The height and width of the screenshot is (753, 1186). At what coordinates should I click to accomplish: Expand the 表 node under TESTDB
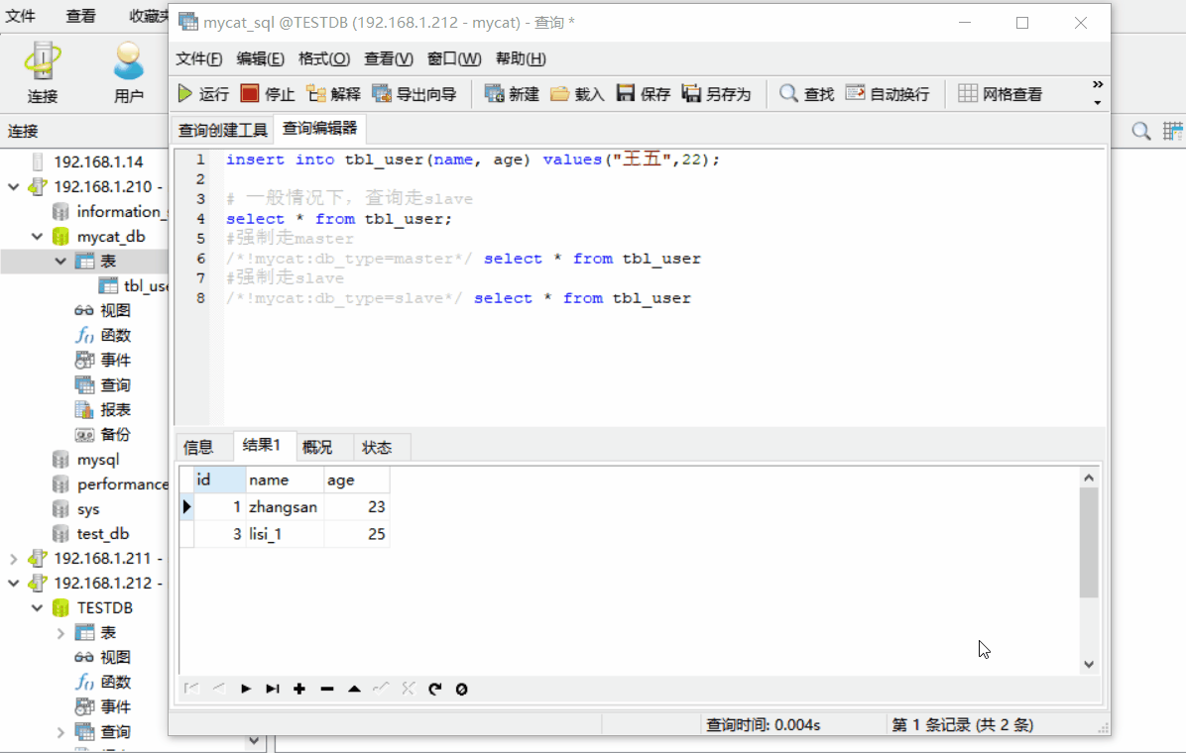point(59,632)
